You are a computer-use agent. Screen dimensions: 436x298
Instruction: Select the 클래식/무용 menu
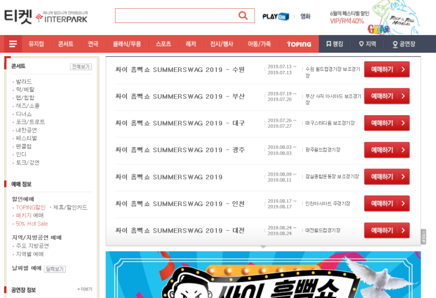pyautogui.click(x=127, y=44)
